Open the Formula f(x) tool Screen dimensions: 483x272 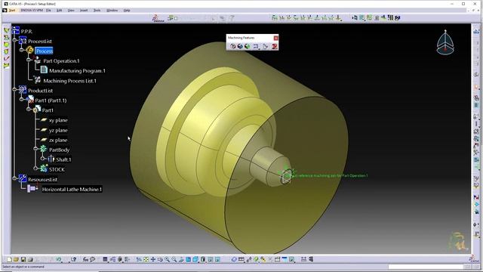[x=85, y=260]
